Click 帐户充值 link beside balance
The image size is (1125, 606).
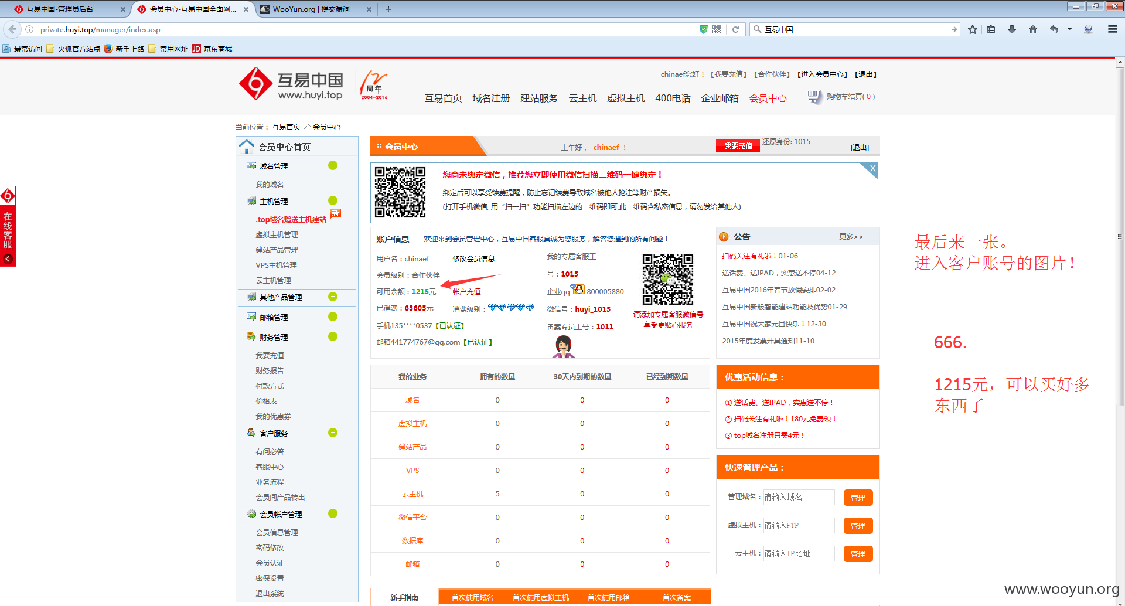tap(466, 292)
